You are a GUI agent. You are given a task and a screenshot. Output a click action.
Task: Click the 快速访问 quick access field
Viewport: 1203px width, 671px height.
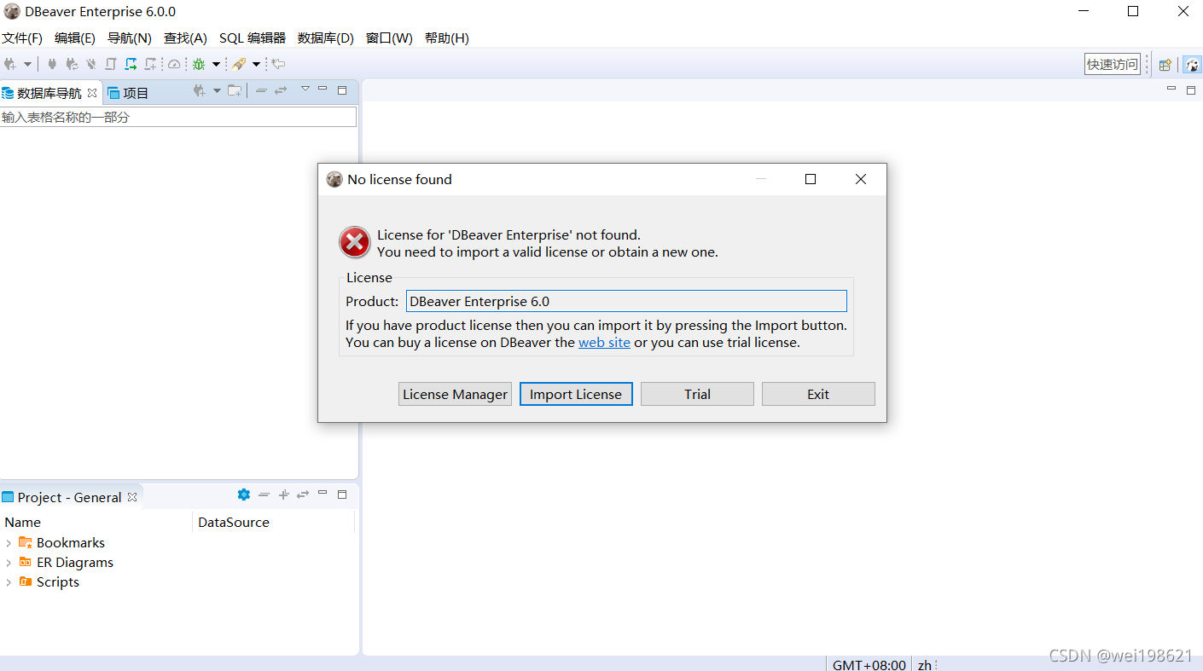tap(1113, 64)
